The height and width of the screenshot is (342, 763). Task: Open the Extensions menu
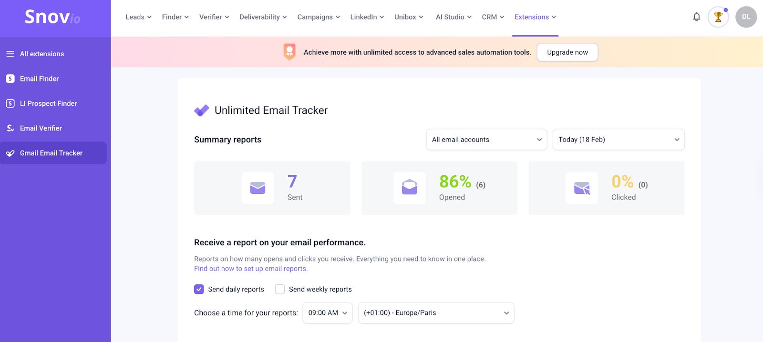click(536, 17)
